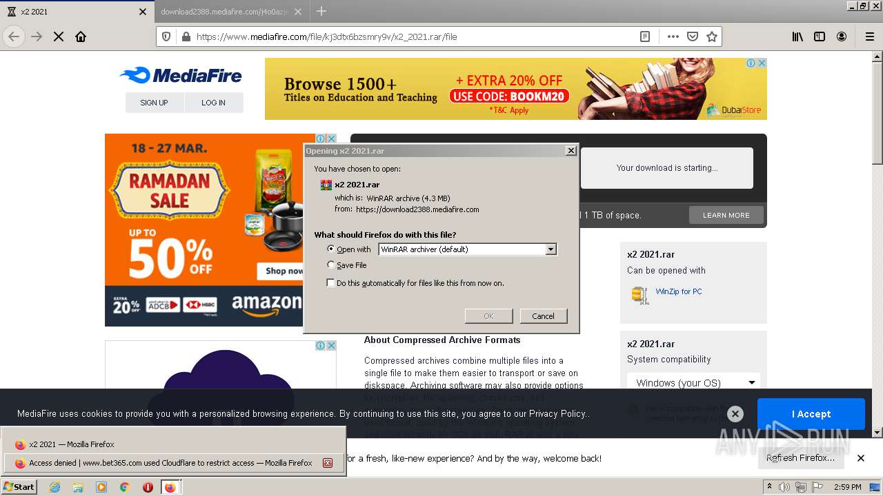Open media player on taskbar

101,487
